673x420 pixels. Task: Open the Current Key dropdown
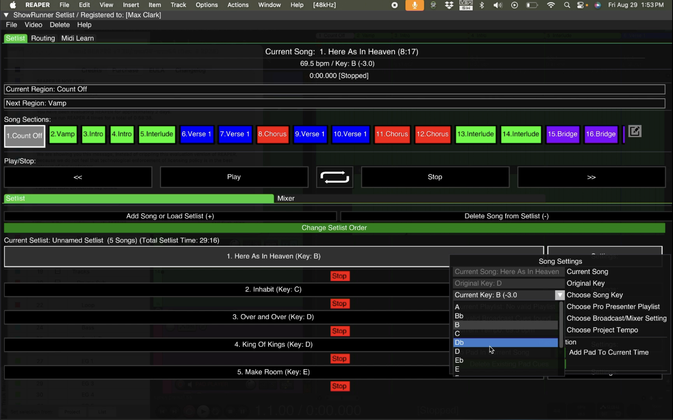pos(559,295)
